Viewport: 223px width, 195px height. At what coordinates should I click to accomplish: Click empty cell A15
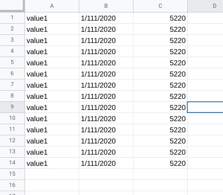52,174
